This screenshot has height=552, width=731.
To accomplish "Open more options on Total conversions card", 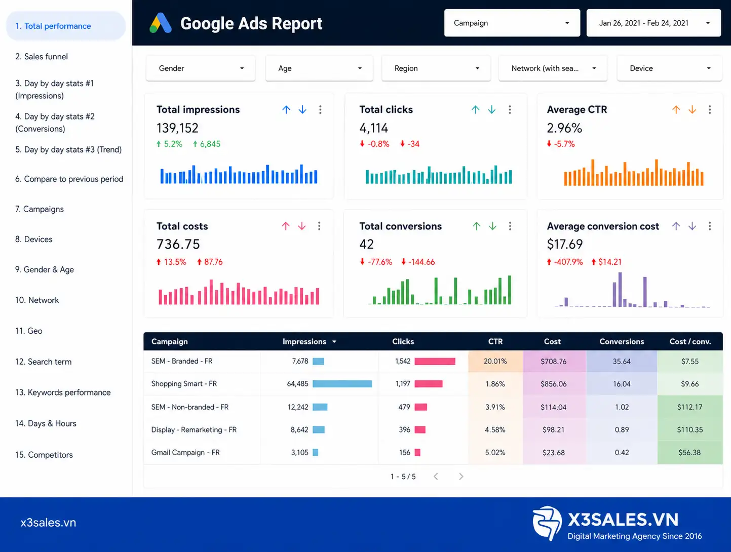I will tap(510, 226).
